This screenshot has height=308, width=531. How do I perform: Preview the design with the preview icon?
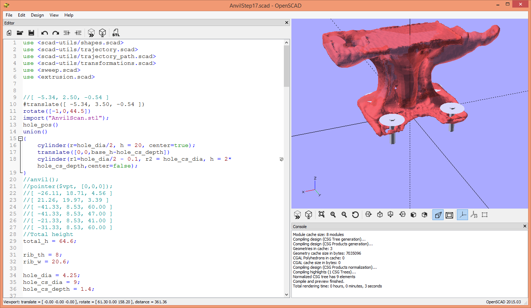tap(91, 33)
